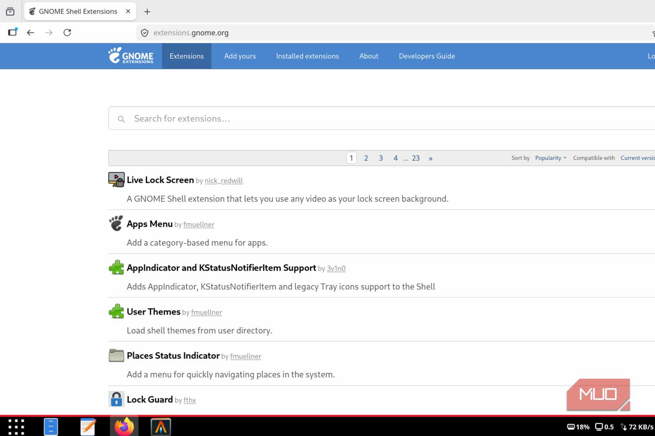Open the About page
Viewport: 655px width, 436px height.
pyautogui.click(x=368, y=56)
